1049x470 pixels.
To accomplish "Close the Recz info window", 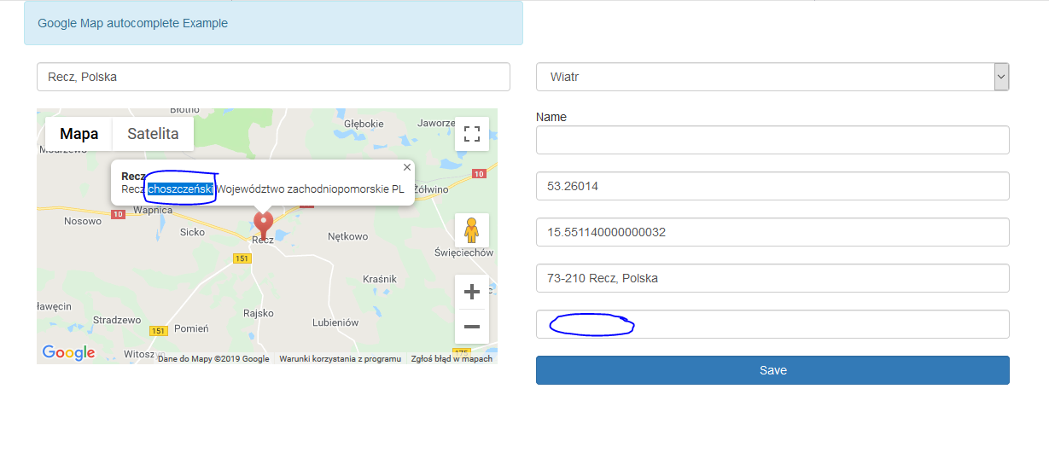I will tap(407, 167).
